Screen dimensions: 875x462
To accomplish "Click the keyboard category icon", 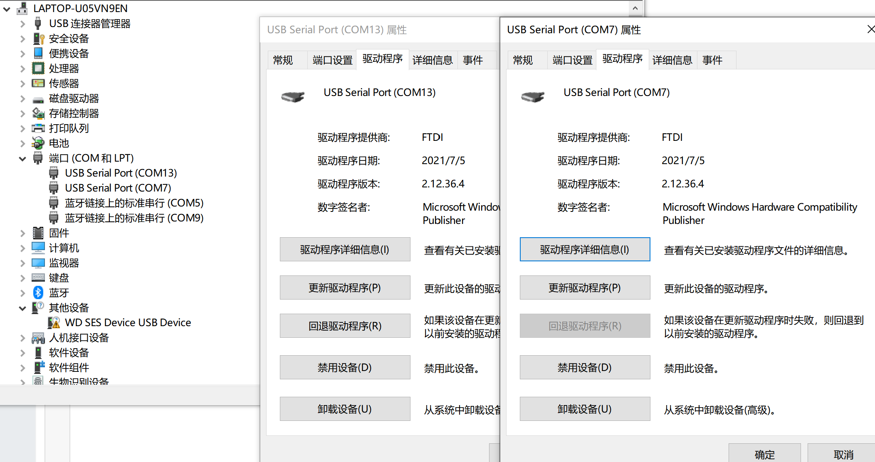I will coord(38,278).
